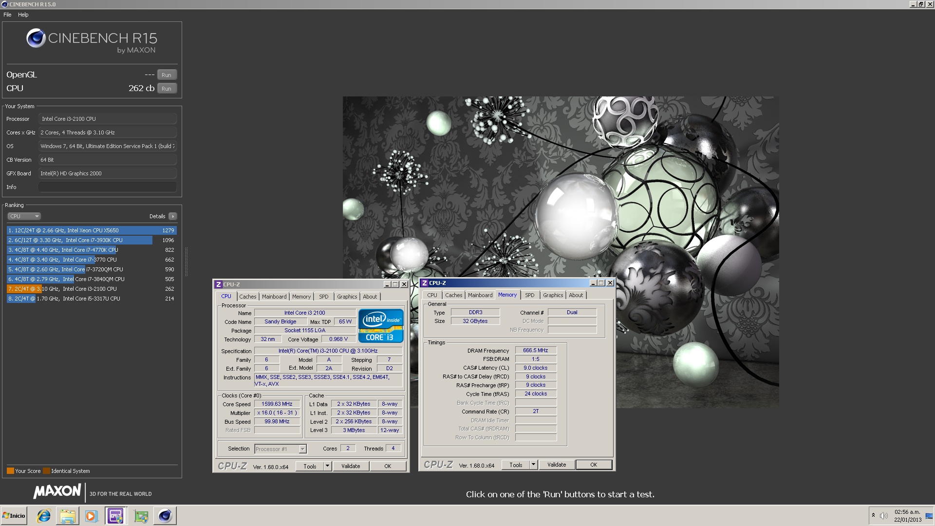The width and height of the screenshot is (935, 526).
Task: Run the CPU benchmark
Action: [167, 89]
